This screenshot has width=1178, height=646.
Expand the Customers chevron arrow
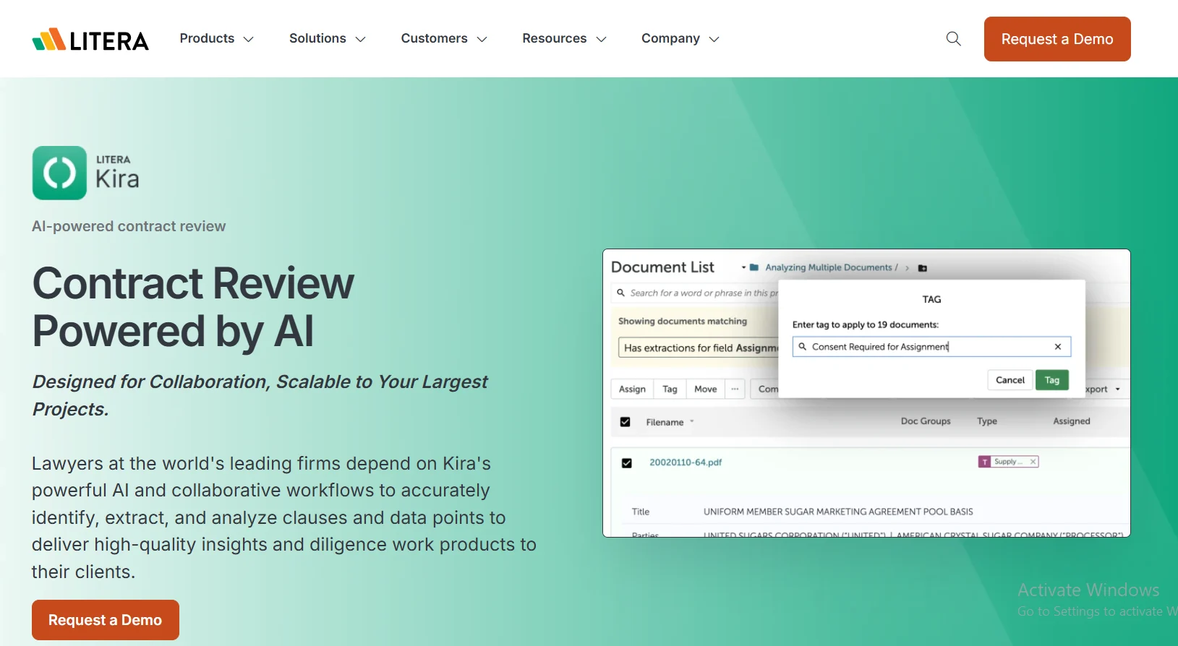(x=482, y=39)
